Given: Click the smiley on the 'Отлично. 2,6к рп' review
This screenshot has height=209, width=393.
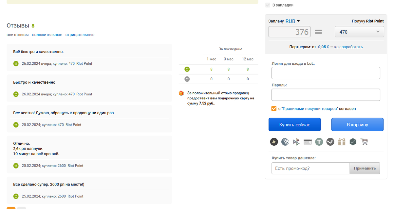Looking at the screenshot, I should click(16, 166).
